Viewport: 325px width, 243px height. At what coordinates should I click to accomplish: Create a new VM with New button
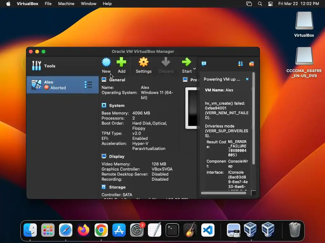(x=106, y=65)
